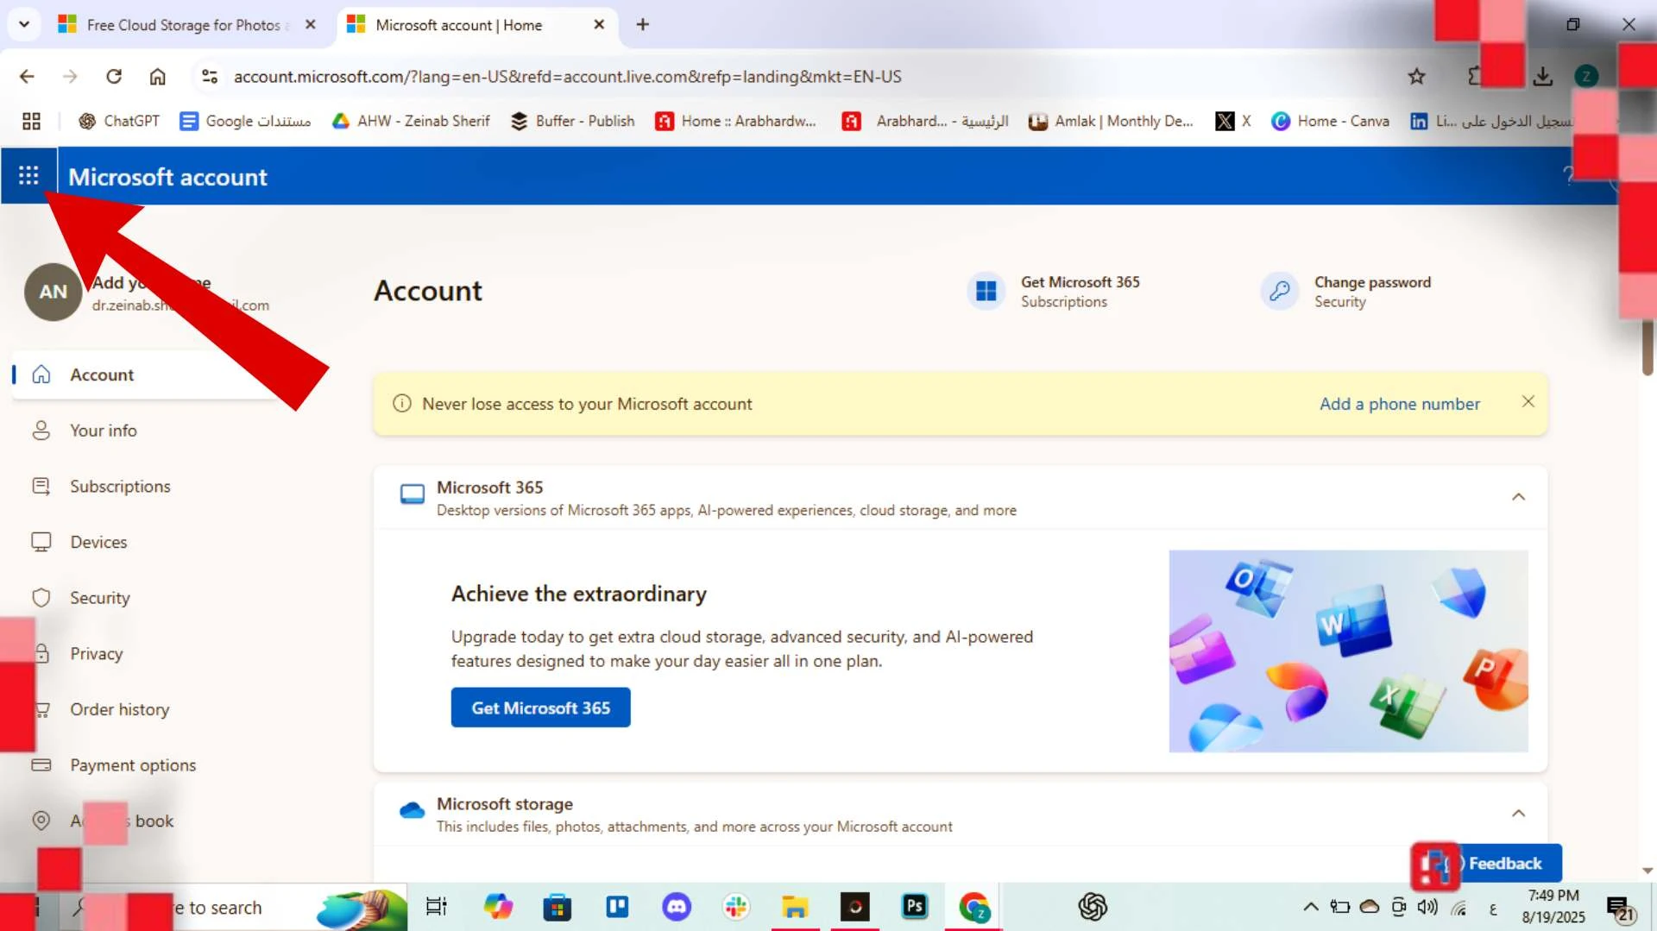This screenshot has width=1657, height=931.
Task: Open browser downloads
Action: tap(1542, 76)
